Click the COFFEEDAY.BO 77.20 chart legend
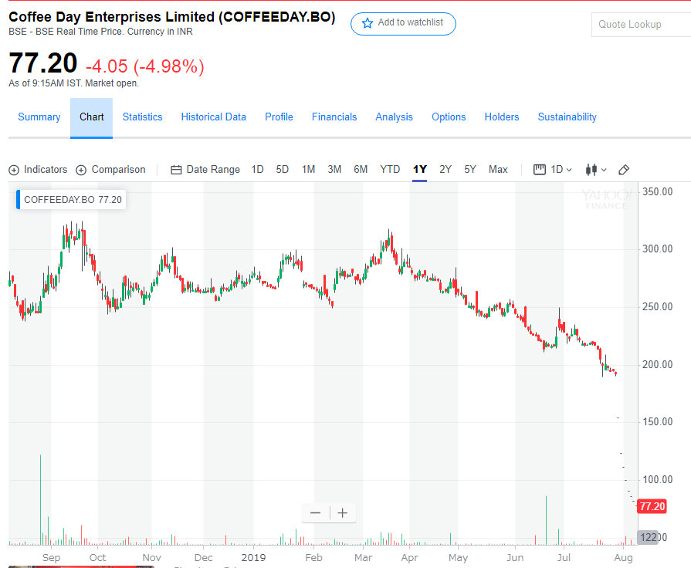This screenshot has width=691, height=568. point(71,200)
